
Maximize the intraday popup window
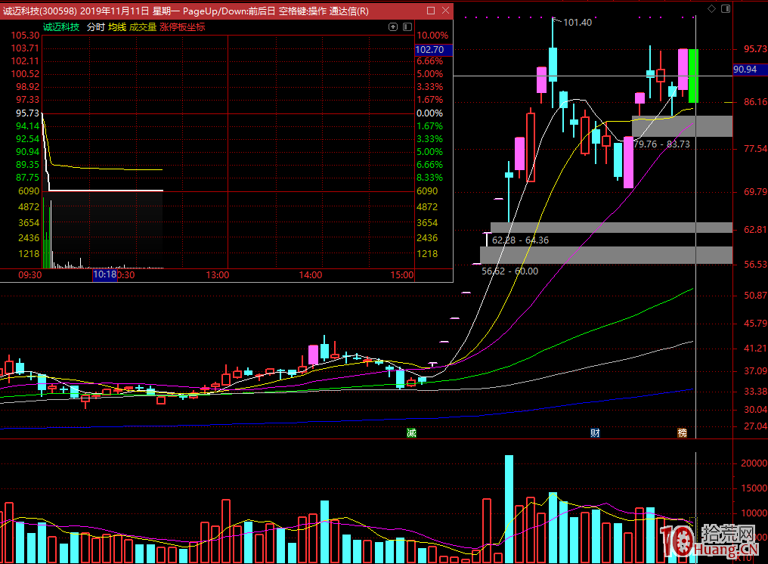(x=430, y=11)
